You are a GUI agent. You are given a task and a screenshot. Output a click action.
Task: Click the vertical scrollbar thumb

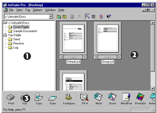[x=153, y=48]
